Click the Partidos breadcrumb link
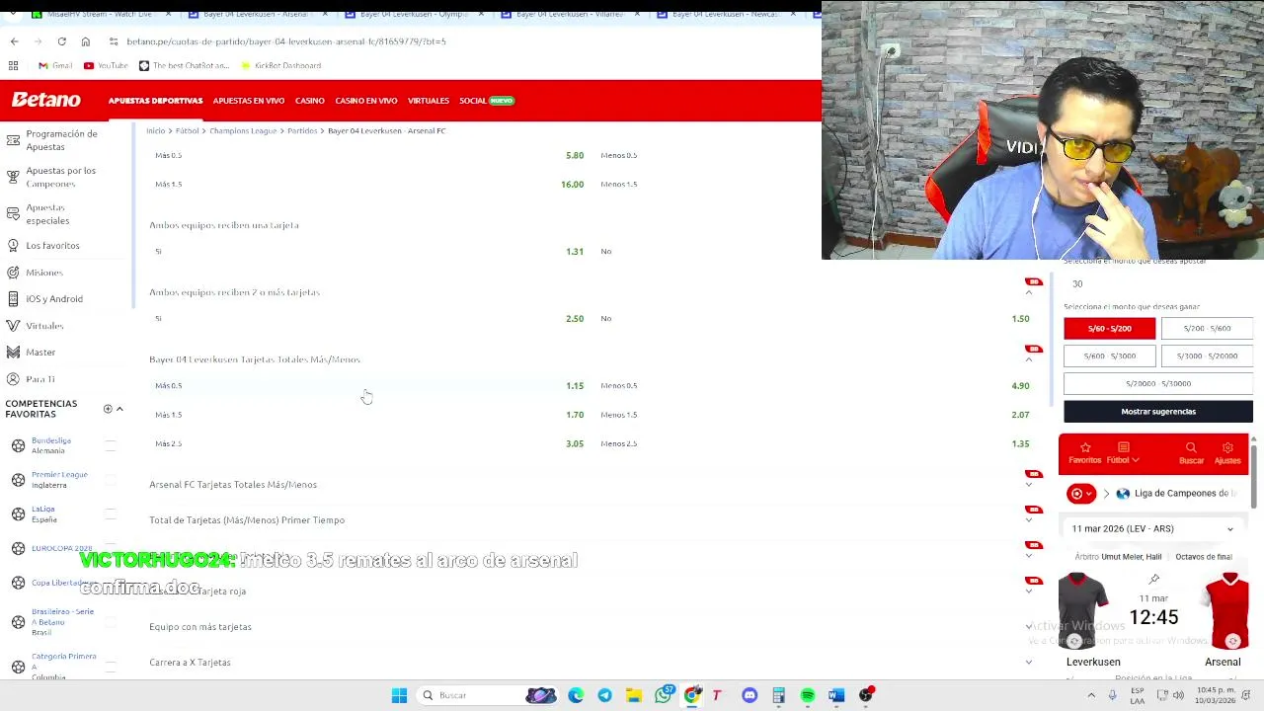The width and height of the screenshot is (1264, 711). click(302, 130)
